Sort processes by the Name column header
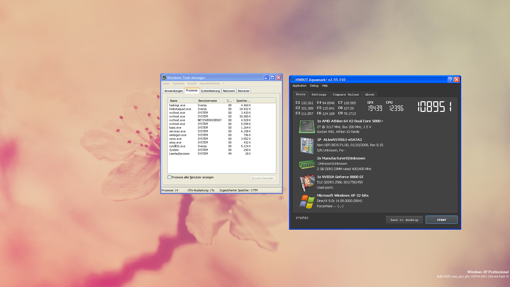Viewport: 510px width, 287px height. (182, 101)
